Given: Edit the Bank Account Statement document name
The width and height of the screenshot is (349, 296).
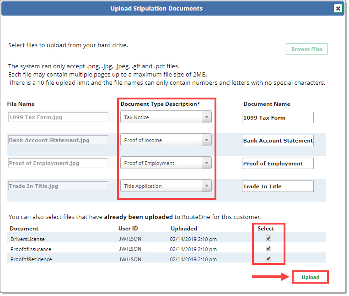Looking at the screenshot, I should click(278, 141).
